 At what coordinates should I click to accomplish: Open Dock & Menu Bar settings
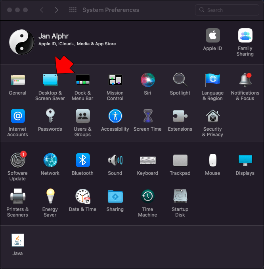tap(82, 80)
